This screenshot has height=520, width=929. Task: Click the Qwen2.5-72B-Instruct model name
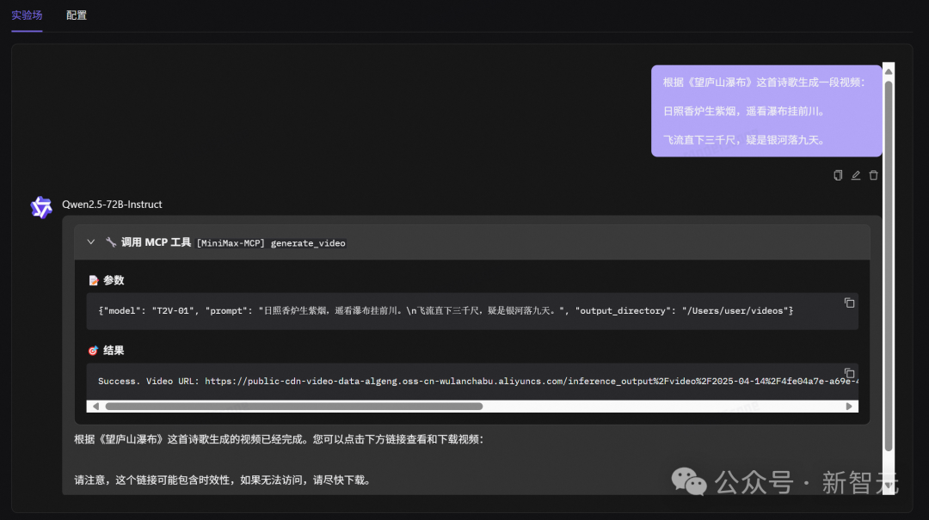(x=112, y=205)
